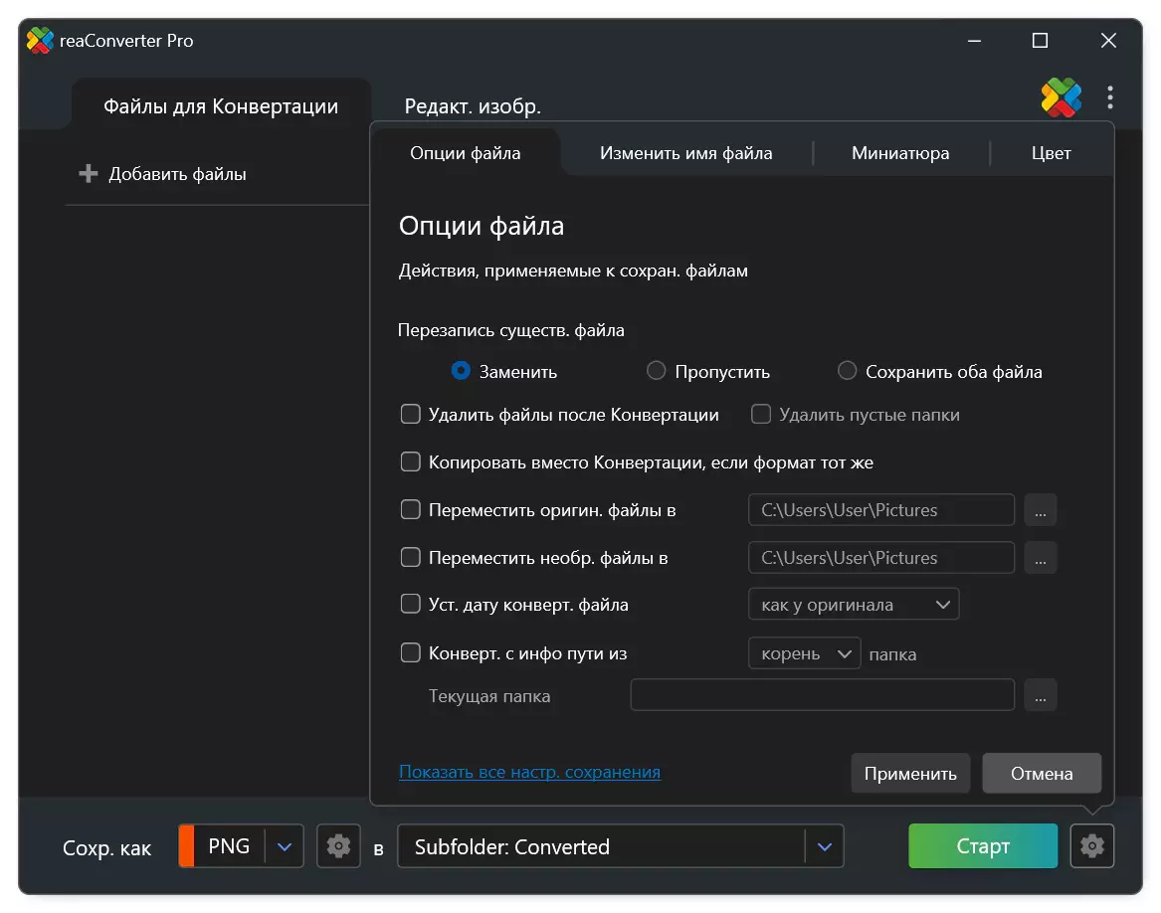The image size is (1161, 913).
Task: Open the Цвет tab
Action: click(x=1051, y=152)
